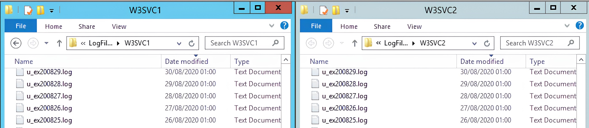Open address history dropdown in W3SVC1 window

pyautogui.click(x=179, y=44)
